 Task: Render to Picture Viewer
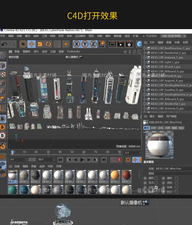(121, 44)
